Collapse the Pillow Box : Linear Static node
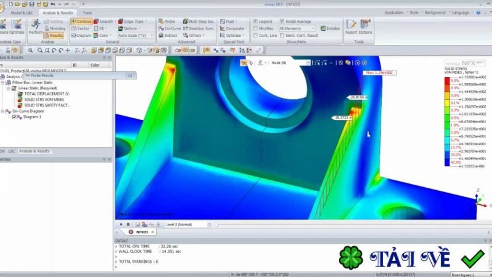 [x=2, y=82]
